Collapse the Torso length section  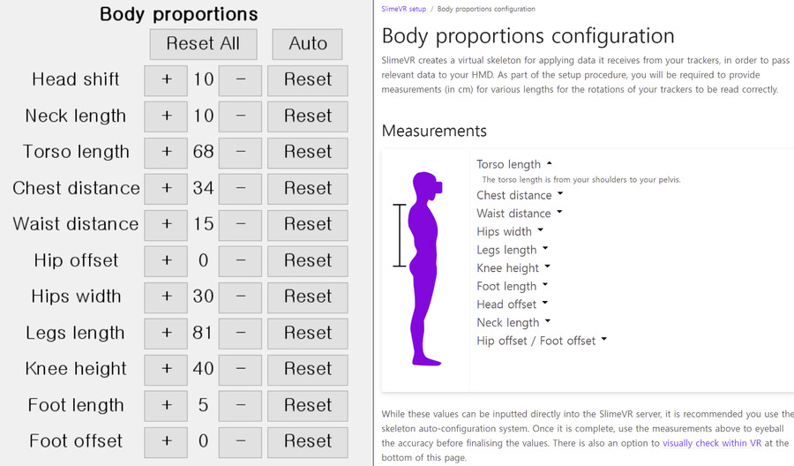coord(514,164)
